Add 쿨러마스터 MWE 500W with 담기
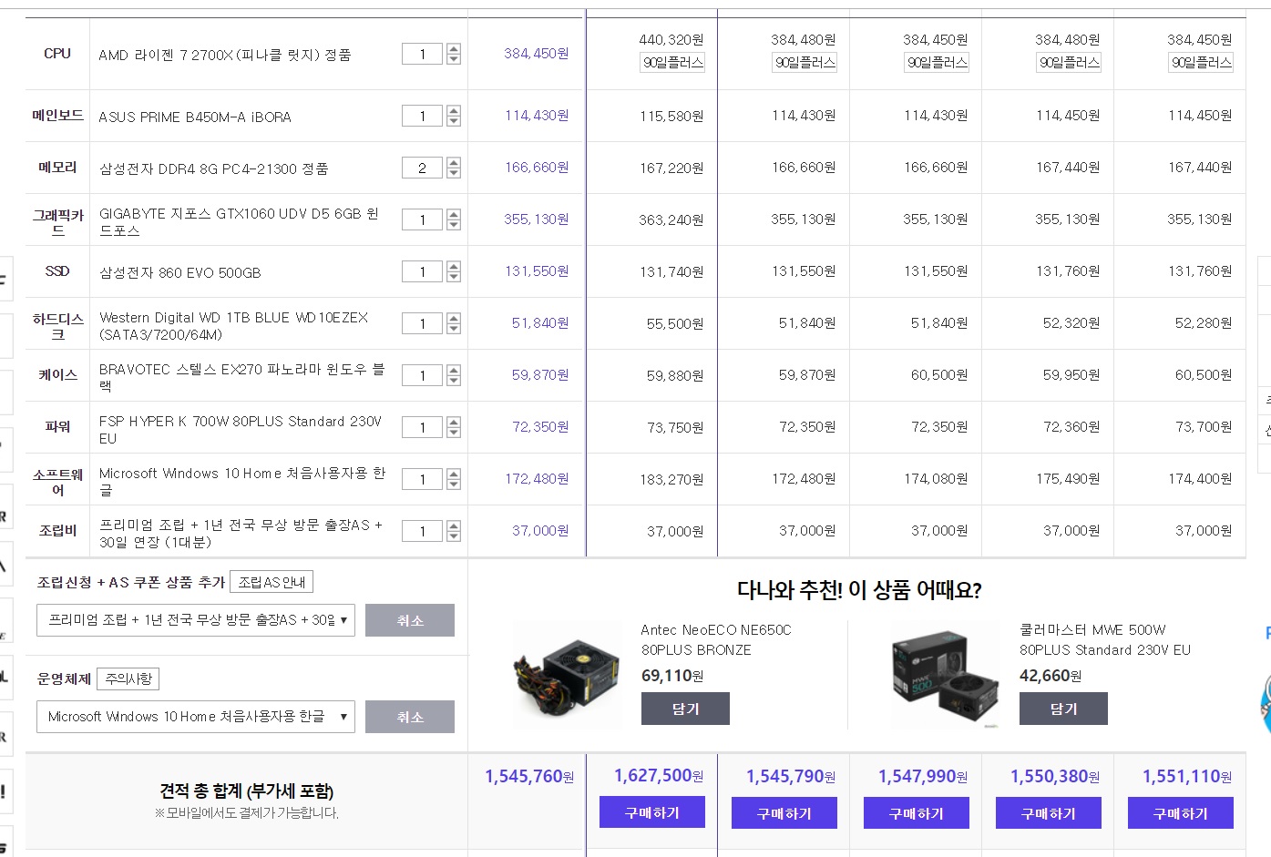Viewport: 1271px width, 857px height. coord(1063,709)
